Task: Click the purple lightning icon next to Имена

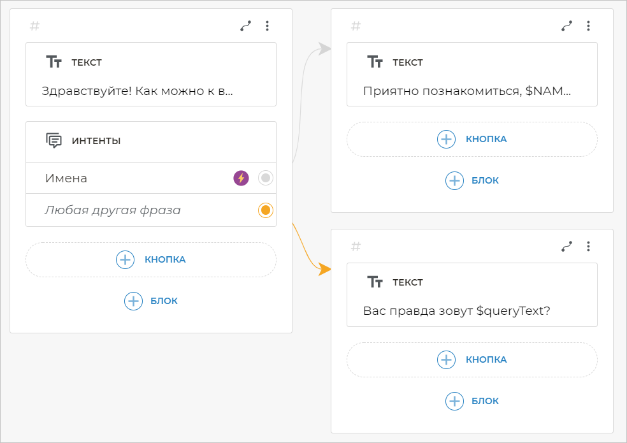Action: coord(241,178)
